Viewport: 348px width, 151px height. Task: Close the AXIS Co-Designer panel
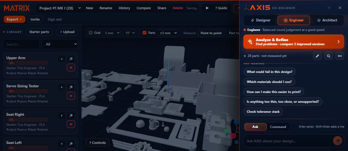click(x=340, y=8)
